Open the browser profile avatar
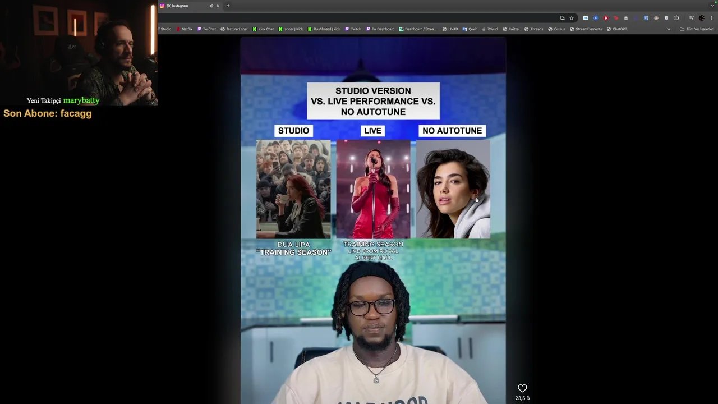The height and width of the screenshot is (404, 718). (x=702, y=18)
